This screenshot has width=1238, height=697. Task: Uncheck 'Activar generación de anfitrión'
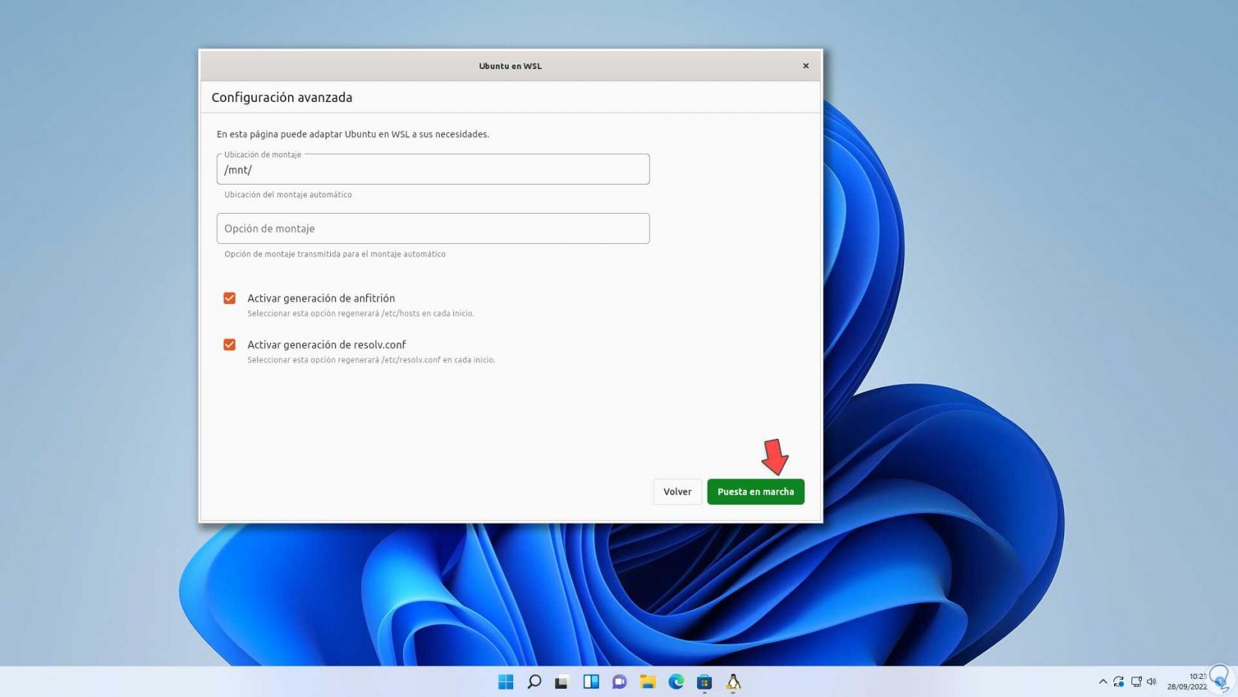[230, 298]
